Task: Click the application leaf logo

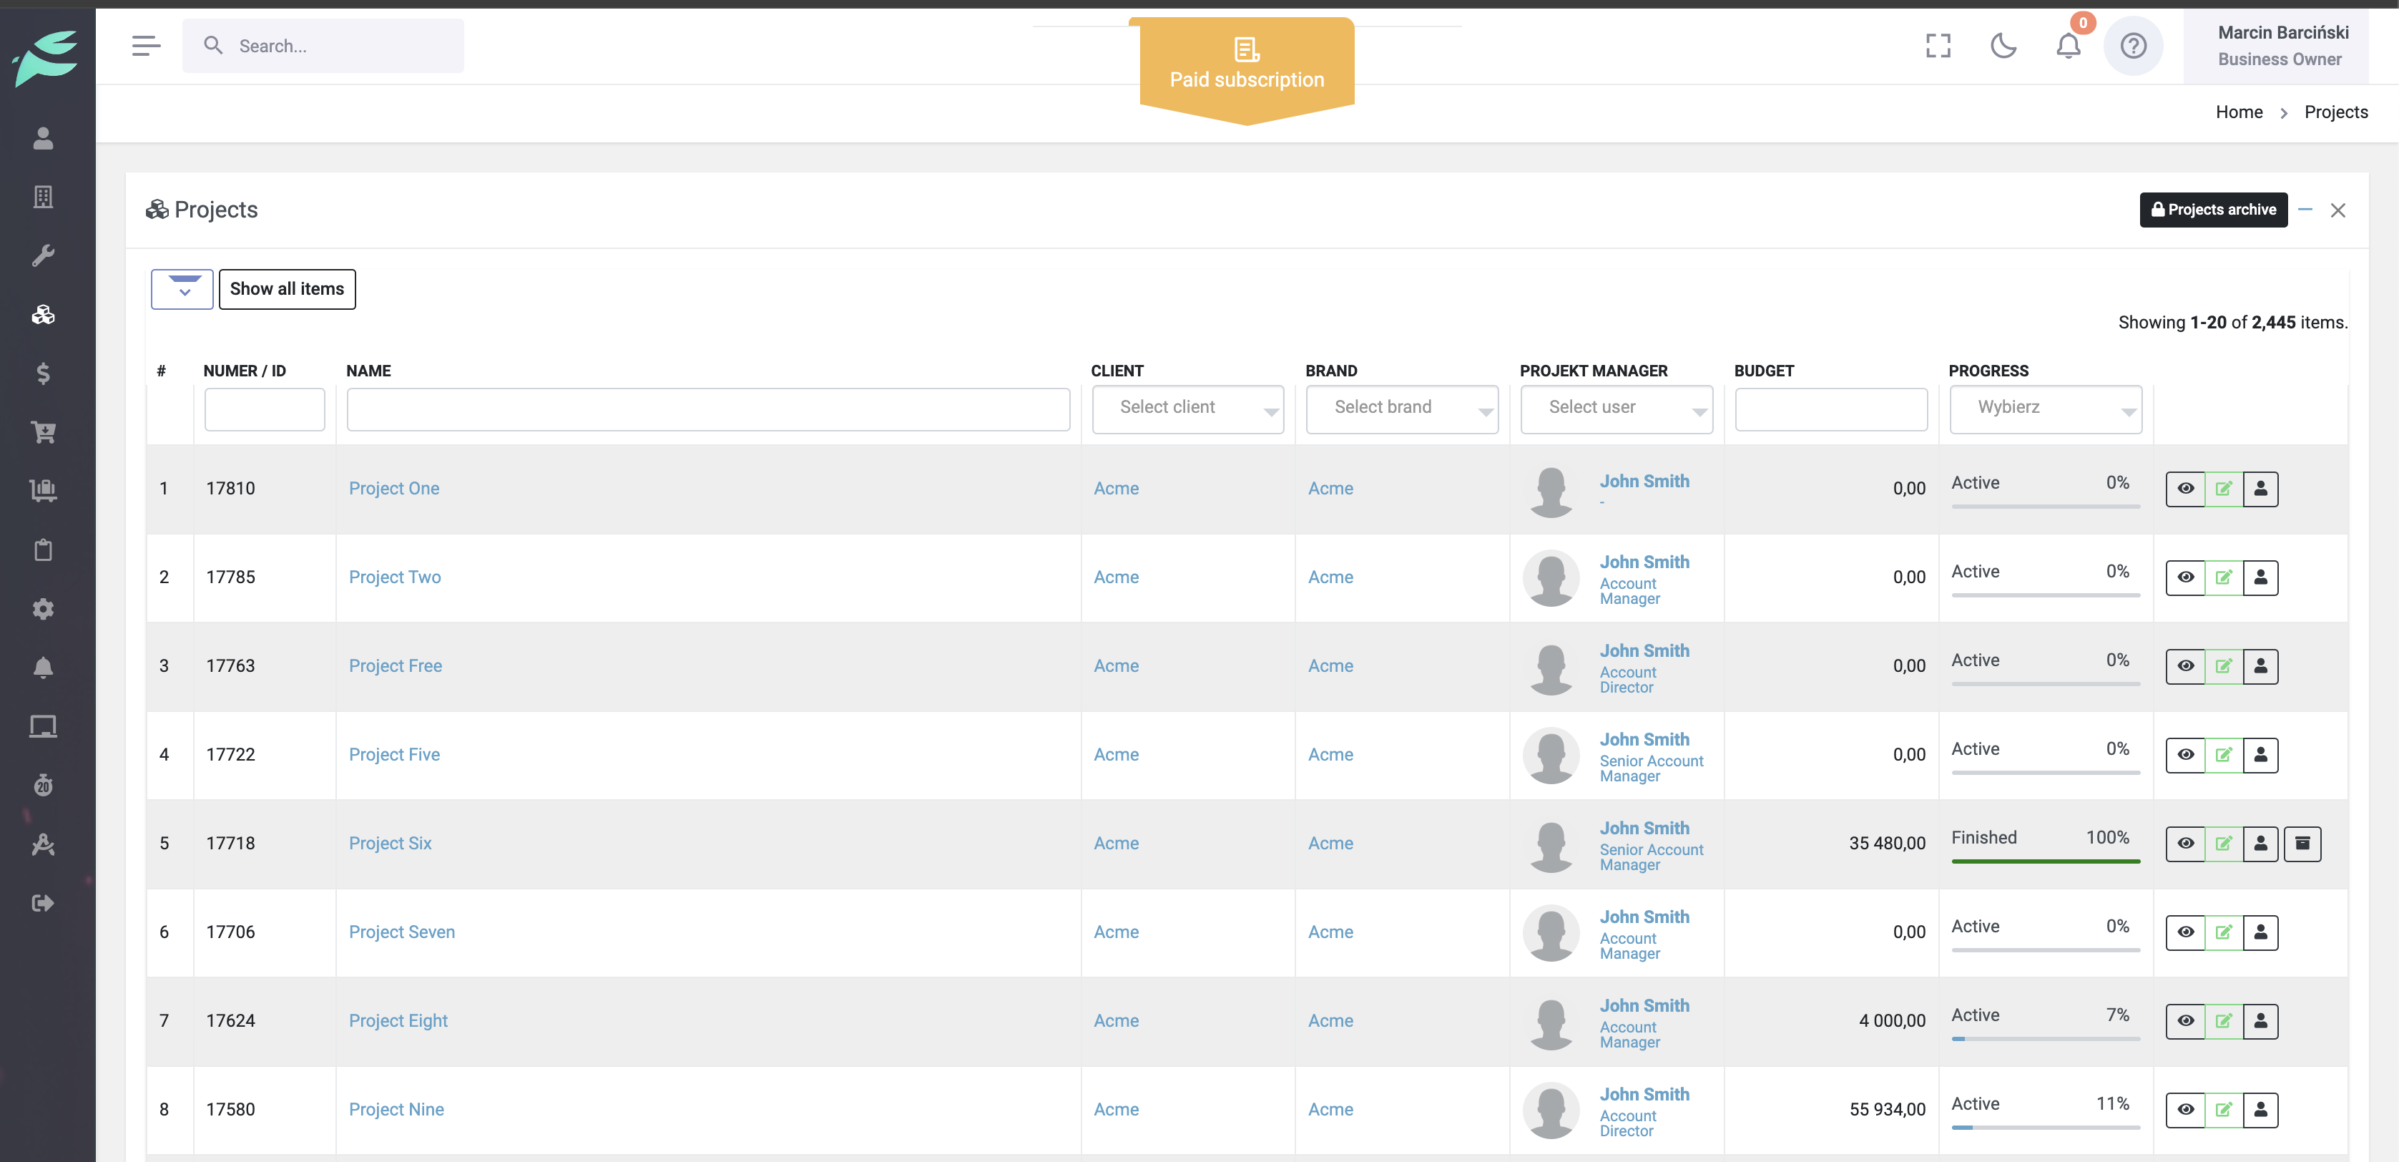Action: (44, 58)
